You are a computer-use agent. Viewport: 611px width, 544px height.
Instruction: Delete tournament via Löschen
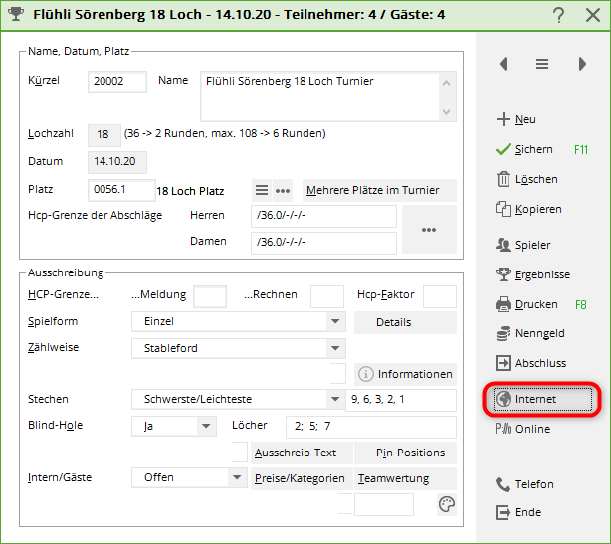click(x=526, y=179)
